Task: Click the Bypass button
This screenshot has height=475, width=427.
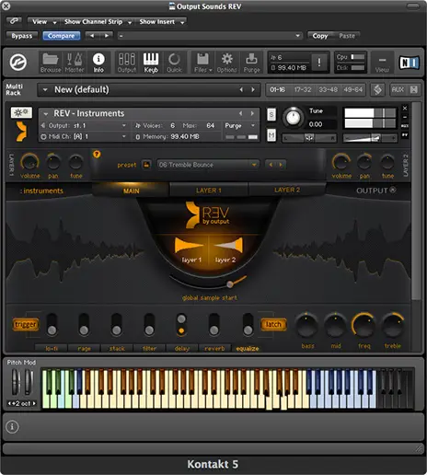Action: pos(22,36)
